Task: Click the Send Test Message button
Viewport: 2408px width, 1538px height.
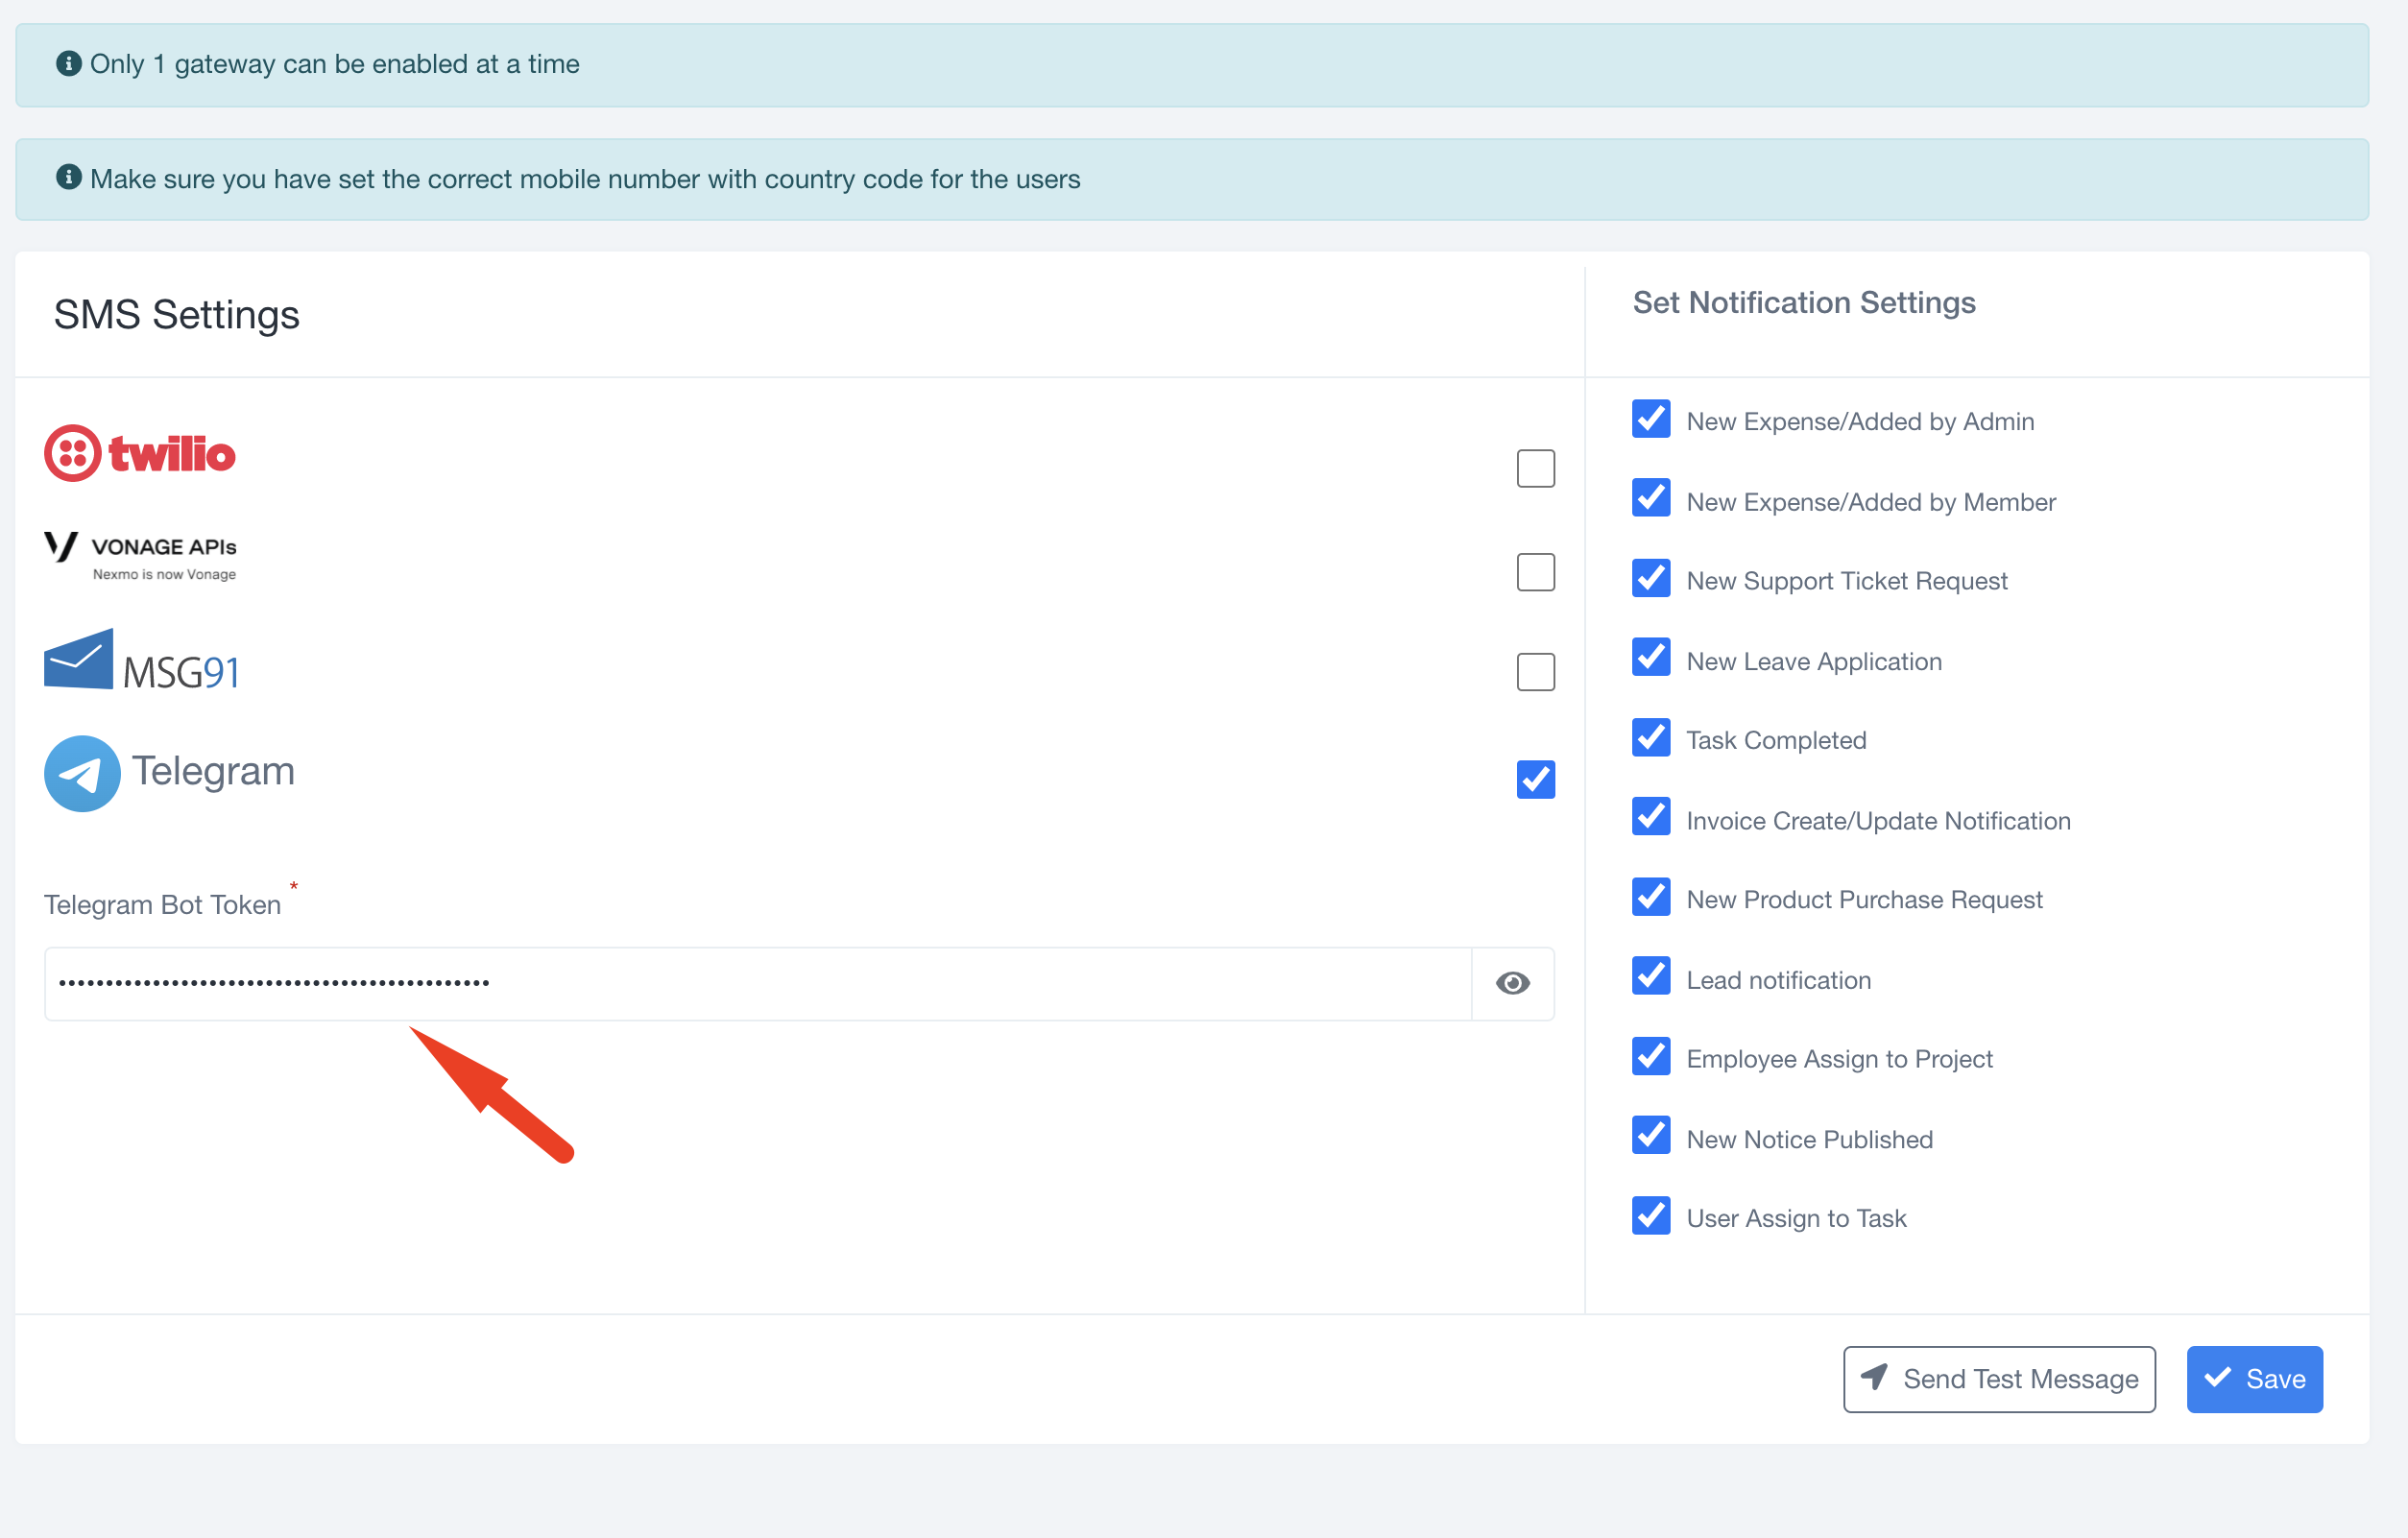Action: [1998, 1378]
